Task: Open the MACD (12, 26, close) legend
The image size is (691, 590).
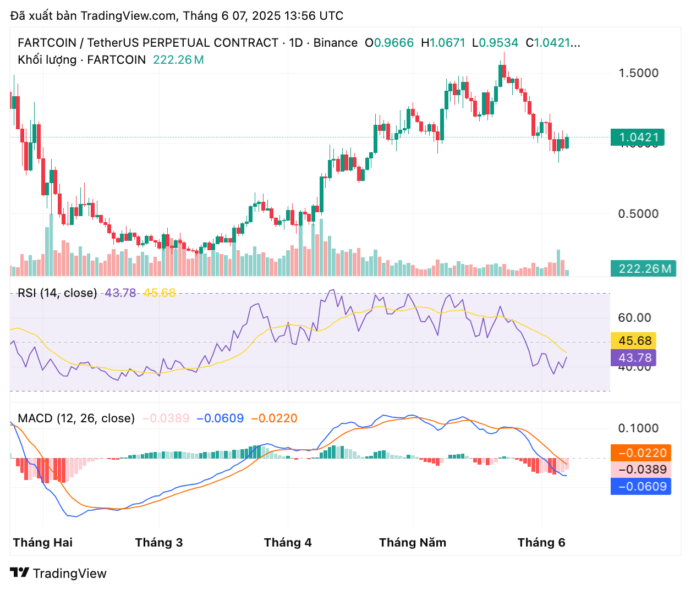Action: (x=76, y=418)
